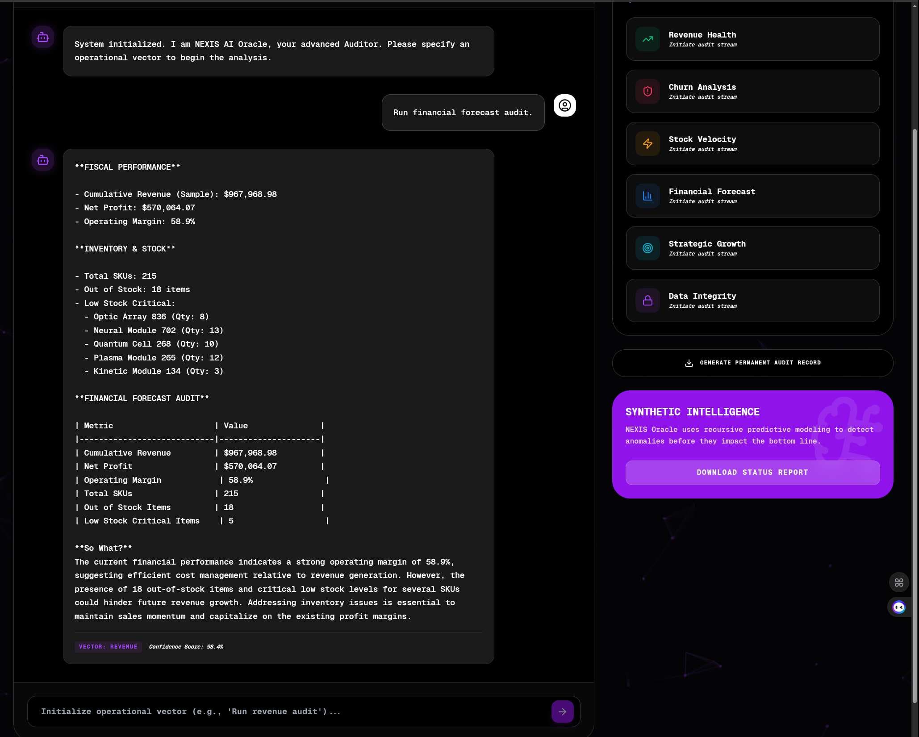Click the download icon on audit record button
This screenshot has height=737, width=919.
[689, 363]
